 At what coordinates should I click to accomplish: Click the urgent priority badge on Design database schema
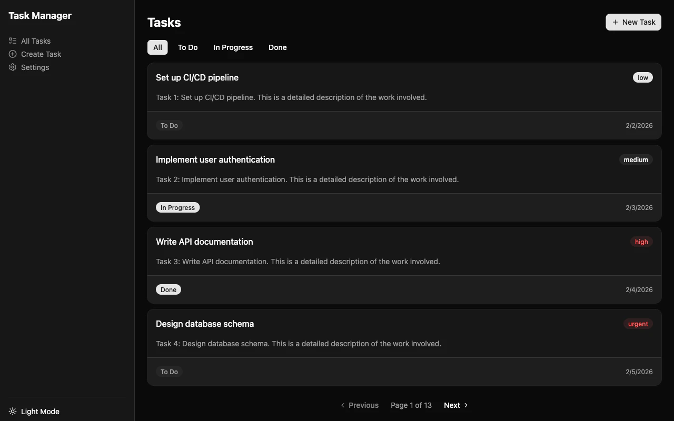638,324
